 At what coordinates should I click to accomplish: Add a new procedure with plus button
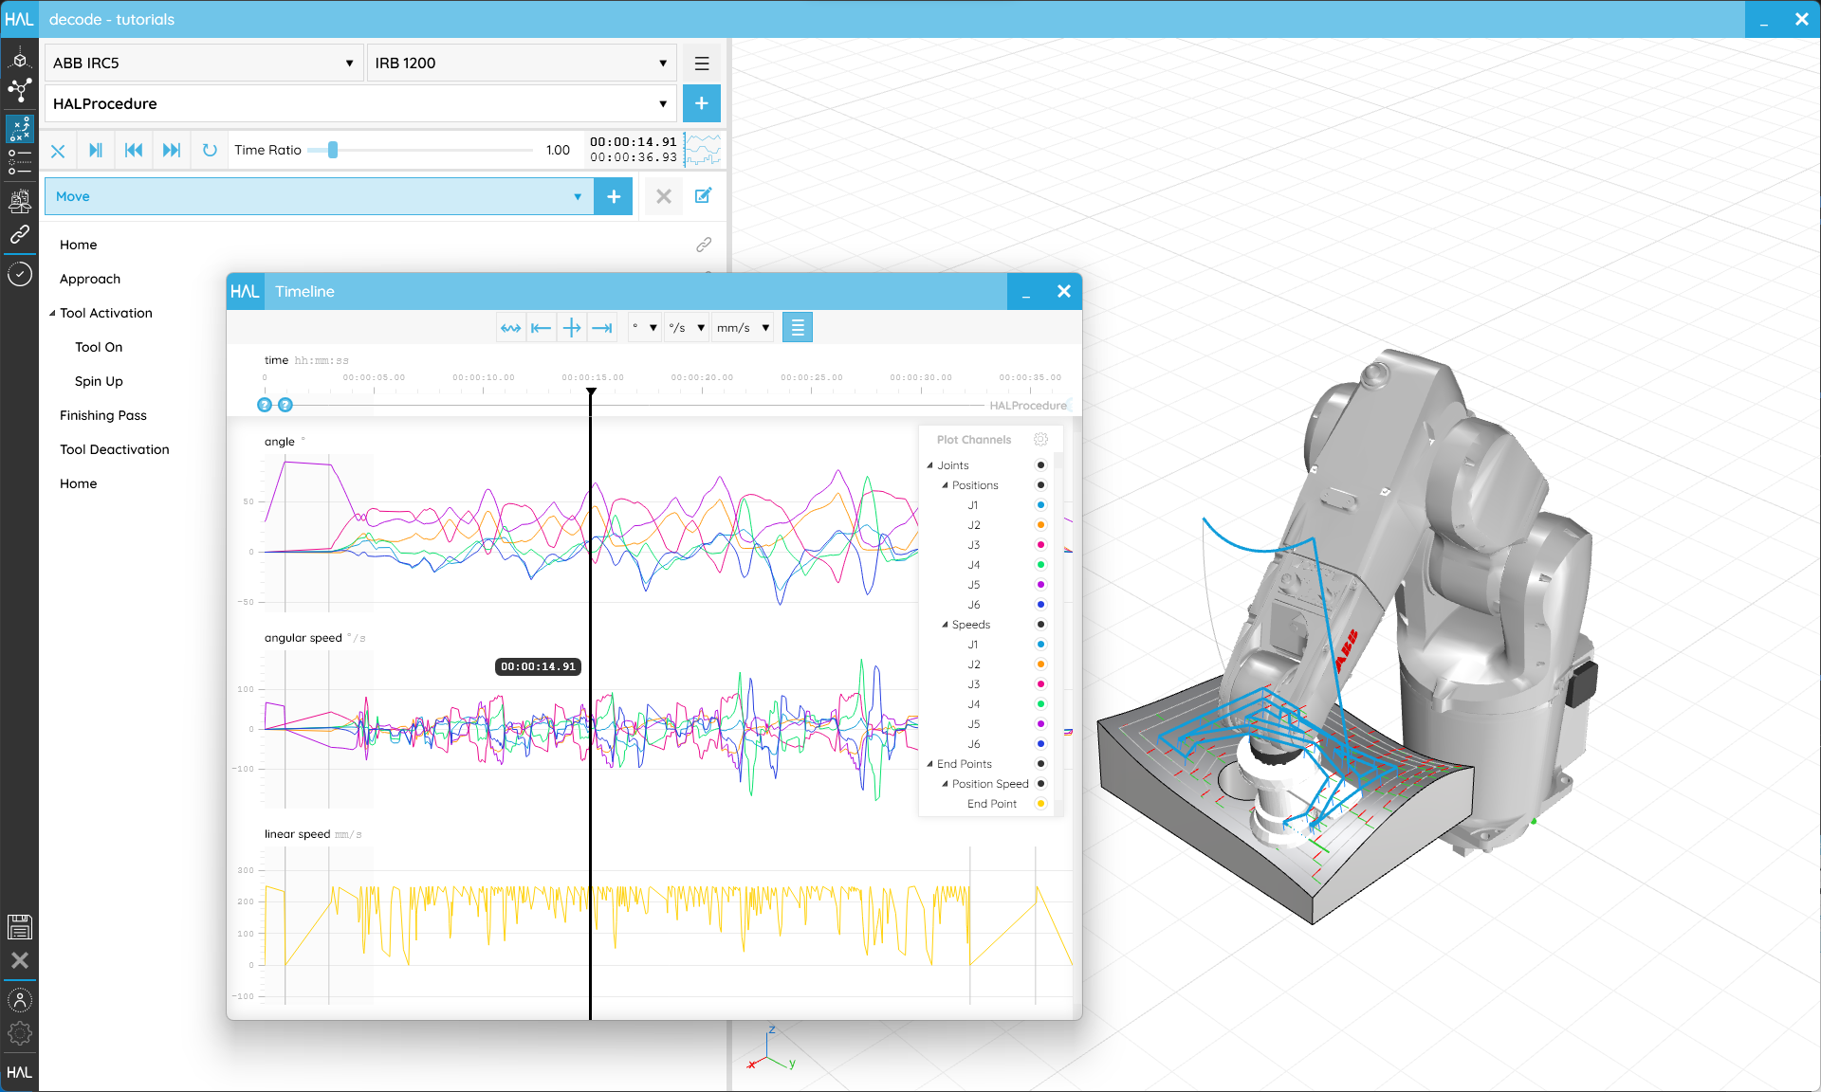(702, 103)
